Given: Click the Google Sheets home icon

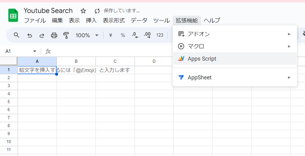Looking at the screenshot, I should (13, 16).
